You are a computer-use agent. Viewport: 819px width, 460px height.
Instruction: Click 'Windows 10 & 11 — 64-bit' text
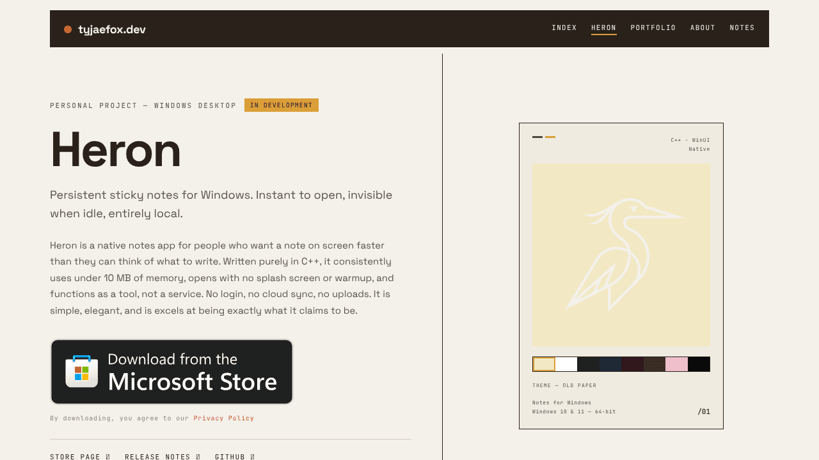click(574, 412)
